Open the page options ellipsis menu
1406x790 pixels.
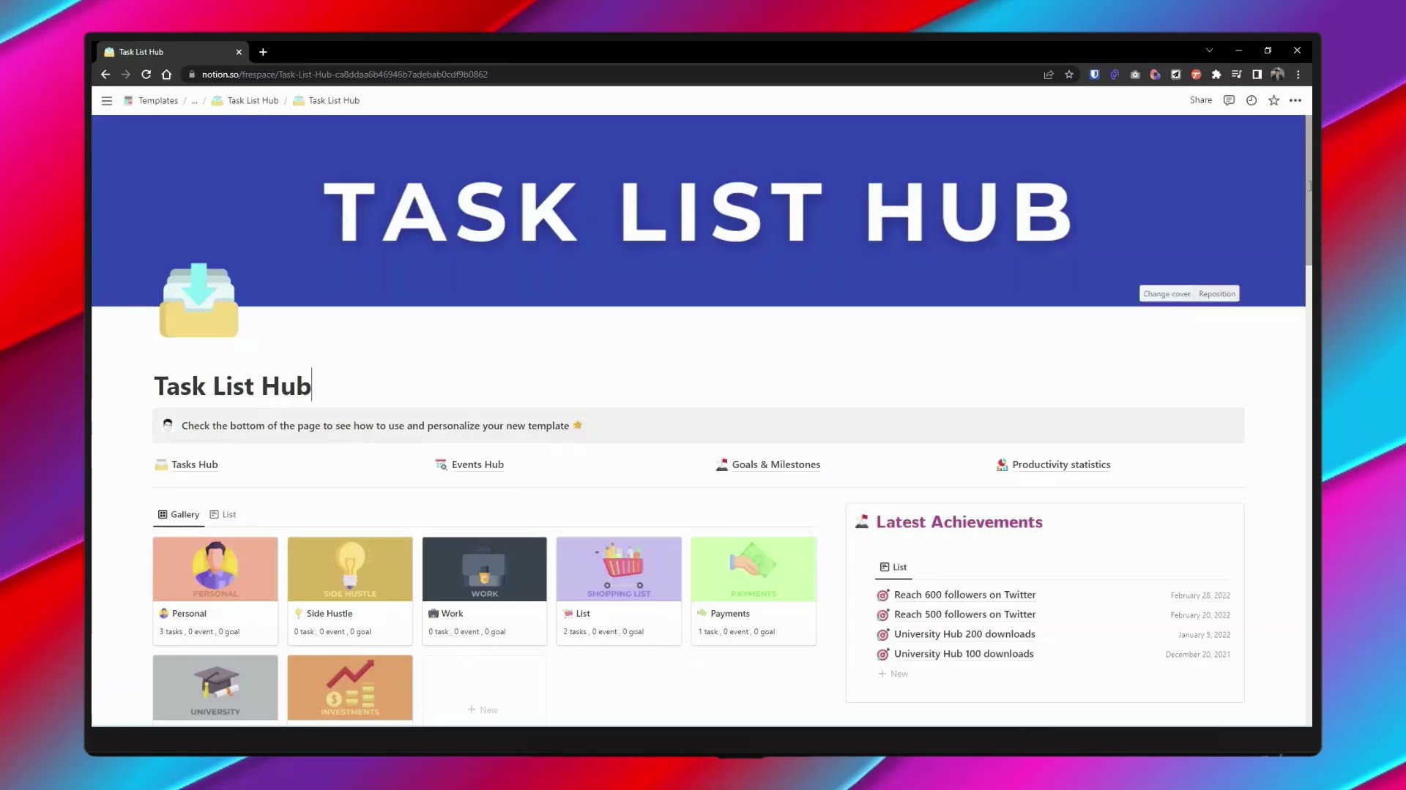click(1295, 100)
